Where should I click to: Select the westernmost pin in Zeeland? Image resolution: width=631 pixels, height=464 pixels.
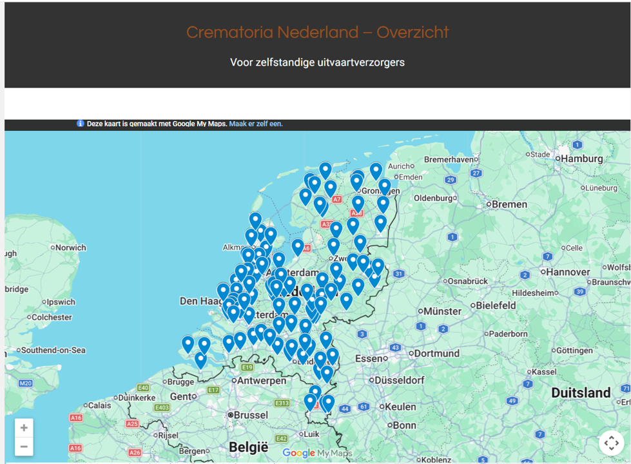[x=188, y=344]
